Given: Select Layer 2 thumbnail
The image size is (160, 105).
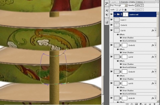Looking at the screenshot, I should (x=117, y=20).
